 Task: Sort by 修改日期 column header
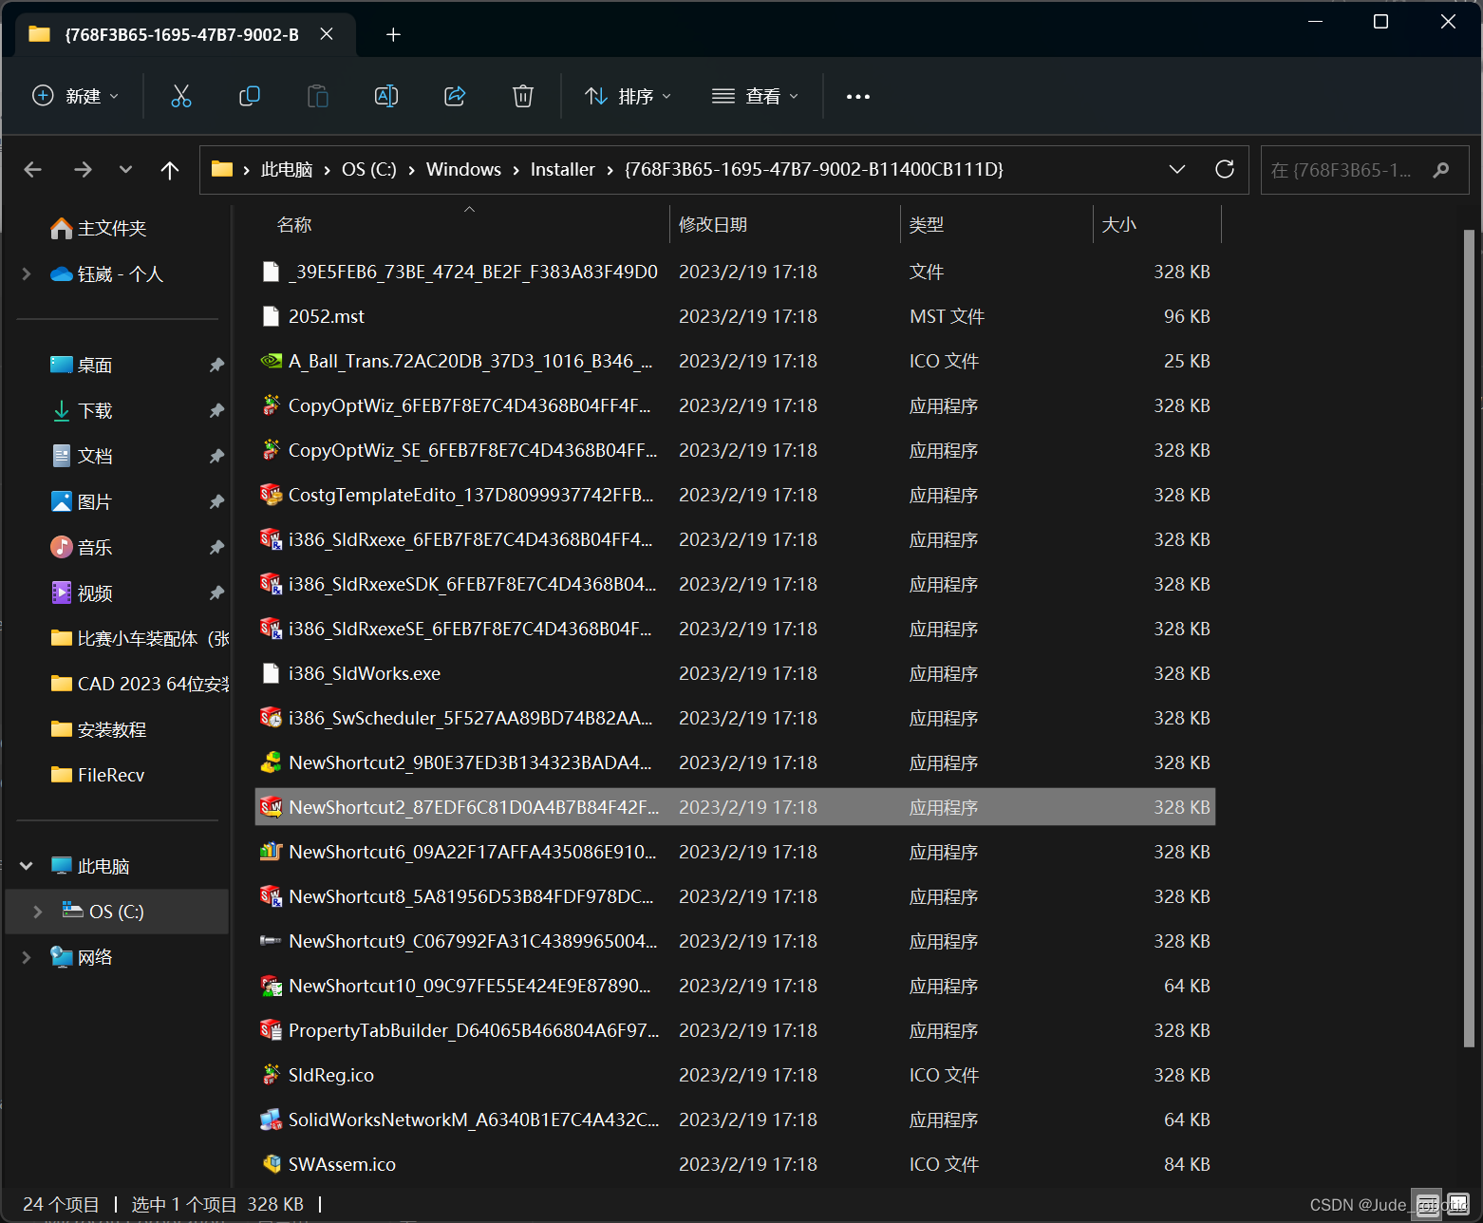tap(713, 225)
